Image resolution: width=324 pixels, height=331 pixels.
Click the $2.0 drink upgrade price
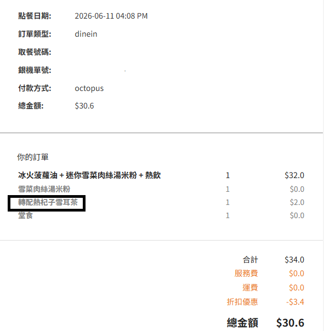297,202
